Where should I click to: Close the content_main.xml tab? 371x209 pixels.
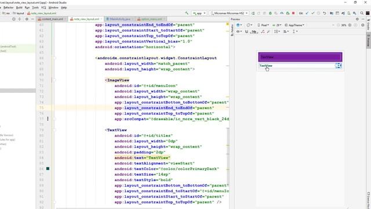(x=66, y=19)
